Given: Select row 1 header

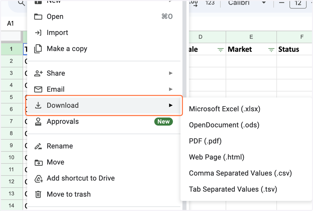Looking at the screenshot, I should coord(11,49).
